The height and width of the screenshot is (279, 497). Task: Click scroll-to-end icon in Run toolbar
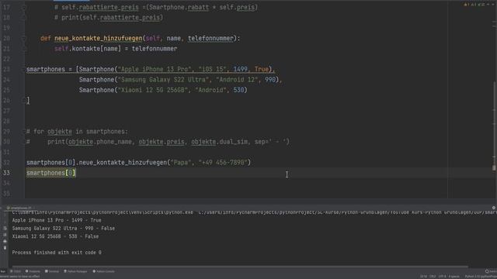5,235
